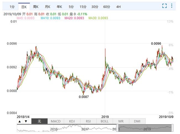This screenshot has height=134, width=180.
Task: Click the fullscreen expand icon
Action: click(164, 6)
